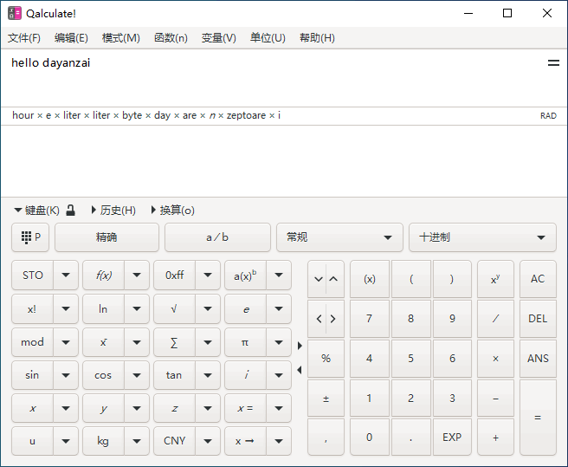Click the sin button
The height and width of the screenshot is (467, 568).
(33, 375)
